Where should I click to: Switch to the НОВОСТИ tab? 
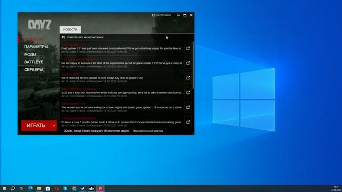(x=70, y=29)
